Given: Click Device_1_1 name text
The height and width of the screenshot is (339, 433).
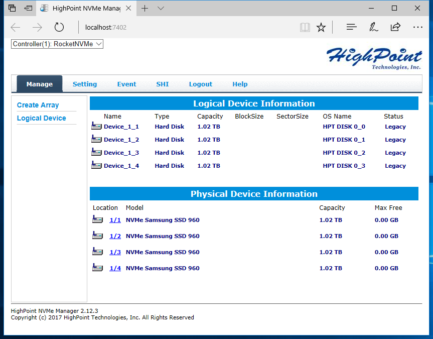Looking at the screenshot, I should tap(121, 127).
